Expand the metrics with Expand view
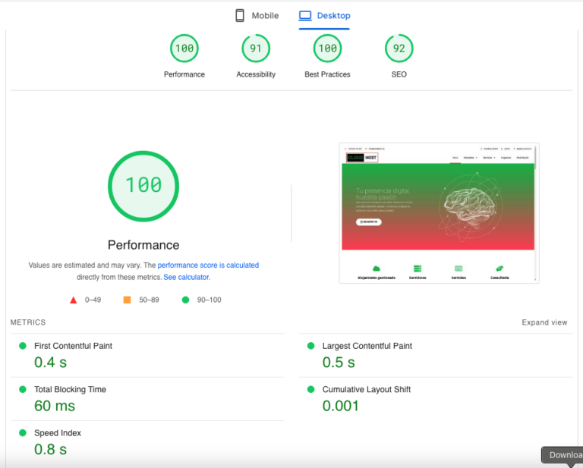The height and width of the screenshot is (468, 583). point(544,322)
